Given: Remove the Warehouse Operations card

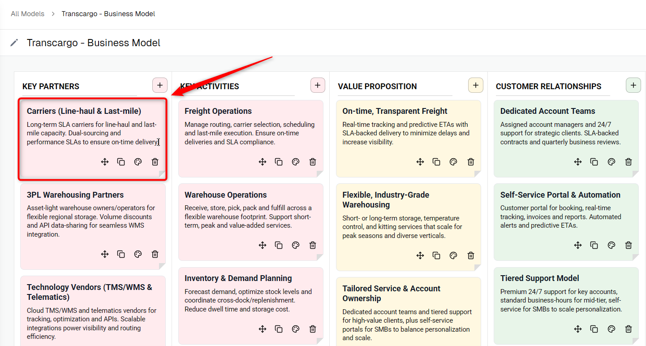Looking at the screenshot, I should (x=313, y=245).
